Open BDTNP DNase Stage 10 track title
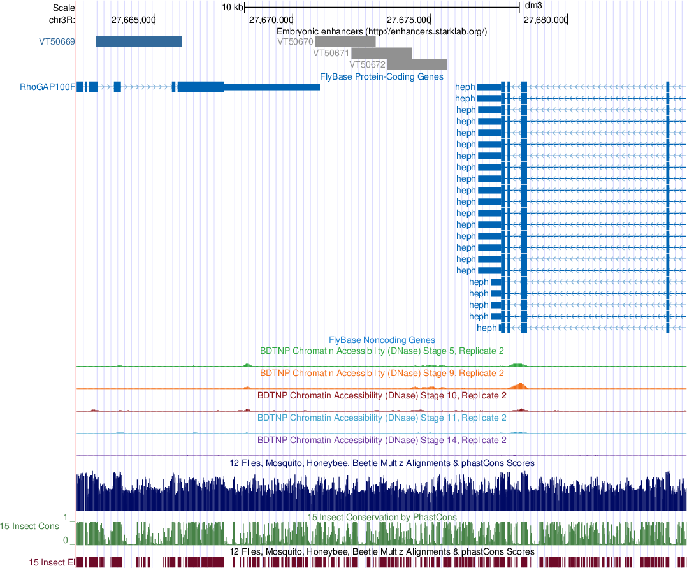The width and height of the screenshot is (687, 568). 382,395
